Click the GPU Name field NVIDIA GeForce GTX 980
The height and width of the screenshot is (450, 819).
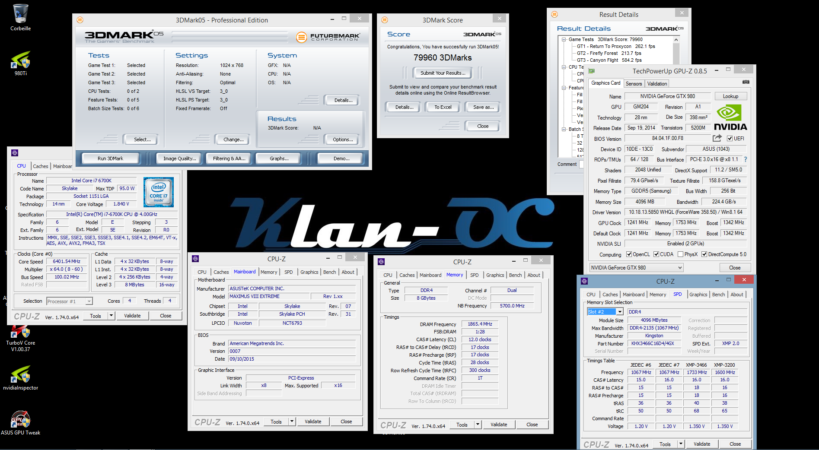pos(667,96)
